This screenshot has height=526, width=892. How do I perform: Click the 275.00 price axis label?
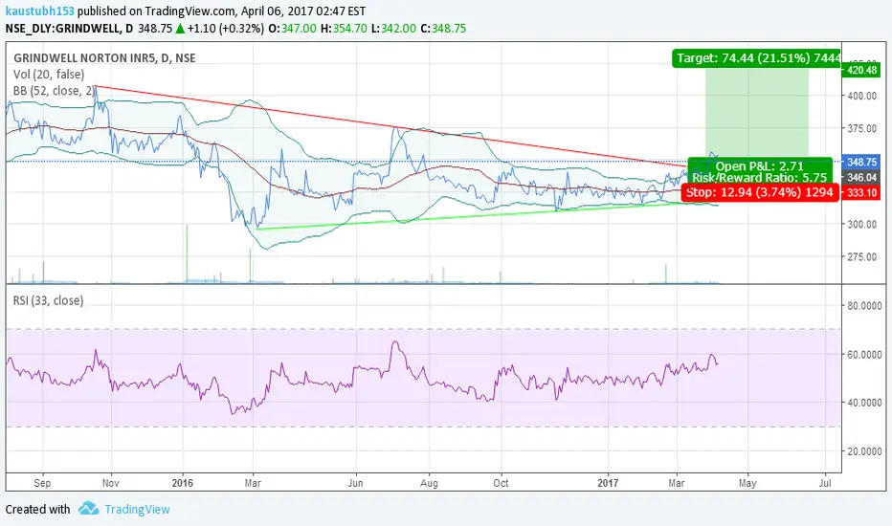click(x=861, y=257)
